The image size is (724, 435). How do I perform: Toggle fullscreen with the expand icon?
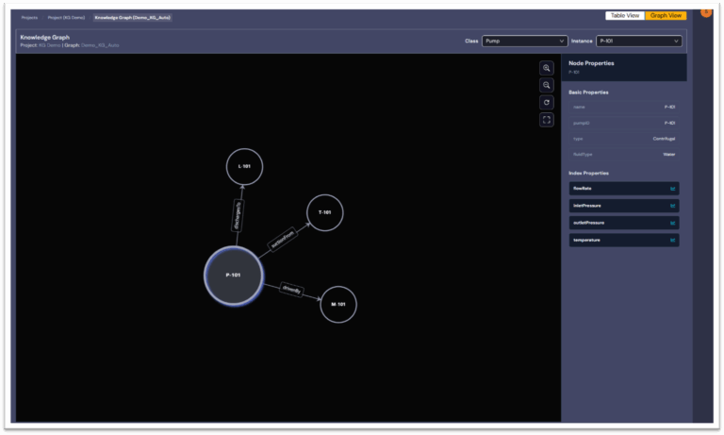pos(547,120)
